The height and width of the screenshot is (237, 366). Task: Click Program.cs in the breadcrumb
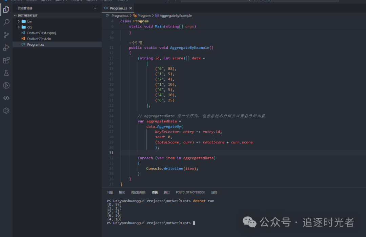[x=120, y=16]
